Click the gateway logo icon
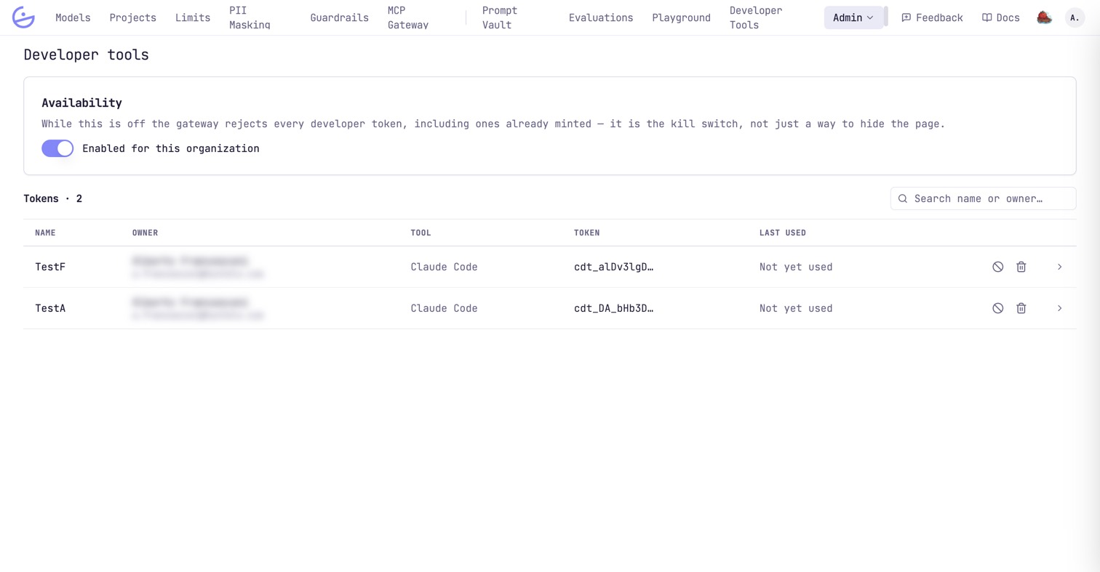1100x572 pixels. (23, 17)
